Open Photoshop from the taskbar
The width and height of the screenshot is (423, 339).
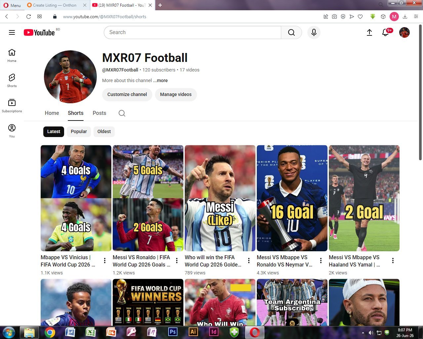pos(173,332)
